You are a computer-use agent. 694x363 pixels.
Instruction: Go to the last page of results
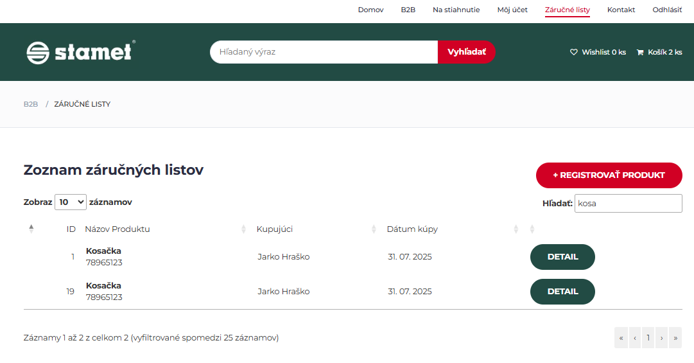point(675,338)
